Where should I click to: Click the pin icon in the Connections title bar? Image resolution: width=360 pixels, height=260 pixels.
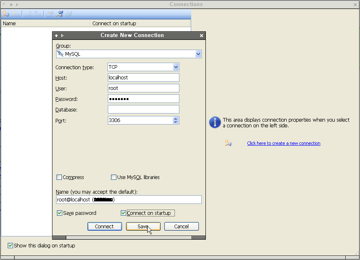[17, 4]
